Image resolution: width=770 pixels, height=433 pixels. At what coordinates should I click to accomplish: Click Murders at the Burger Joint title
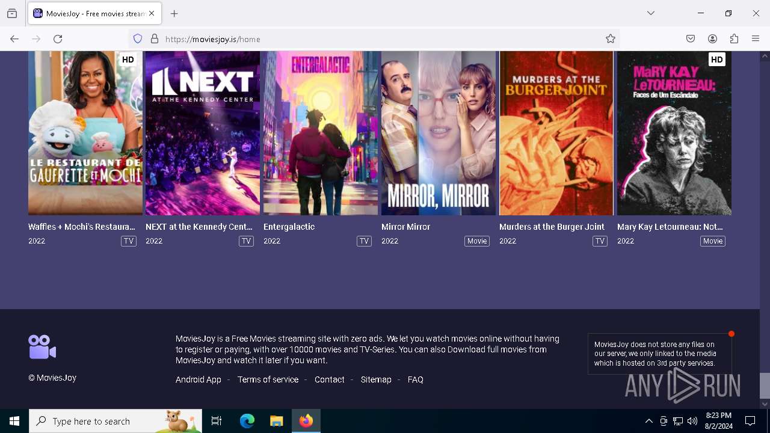(x=552, y=227)
